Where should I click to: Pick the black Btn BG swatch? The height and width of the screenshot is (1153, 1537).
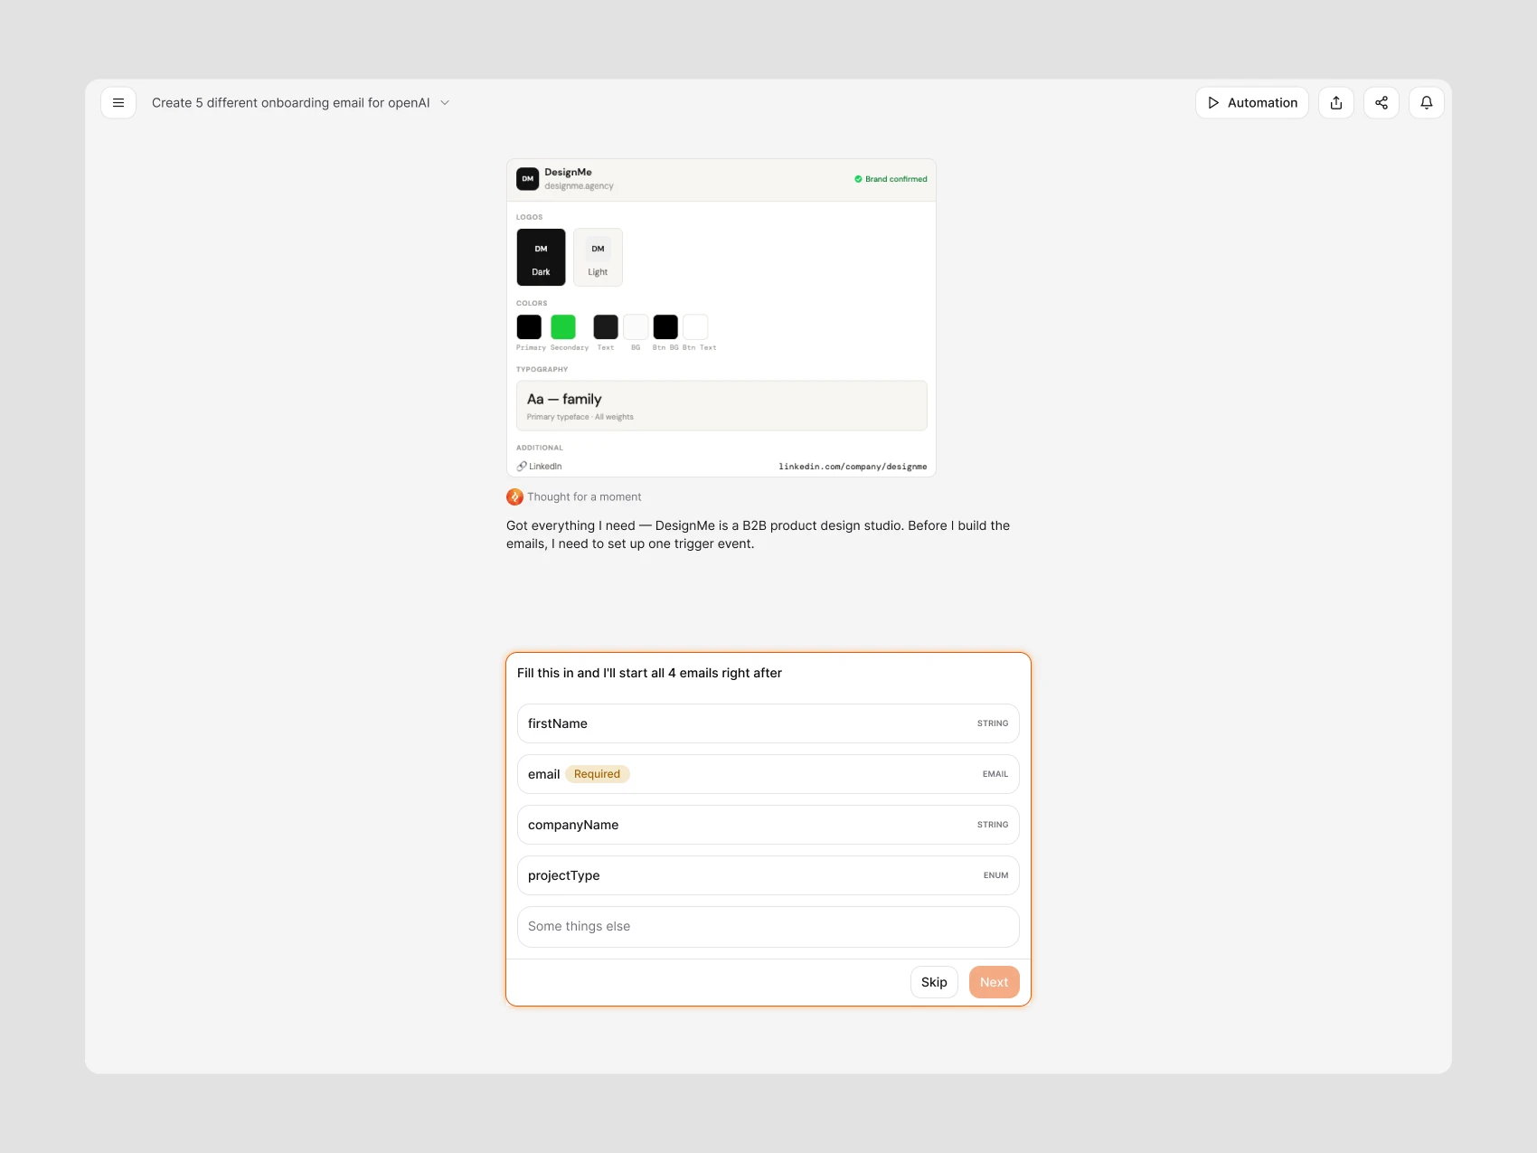coord(665,327)
